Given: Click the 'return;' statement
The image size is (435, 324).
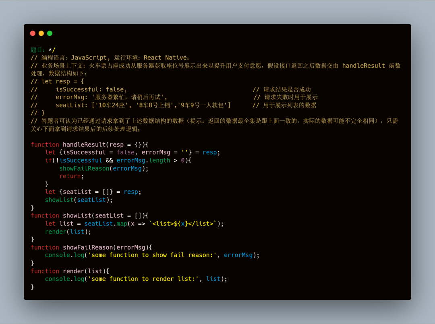Looking at the screenshot, I should point(72,176).
